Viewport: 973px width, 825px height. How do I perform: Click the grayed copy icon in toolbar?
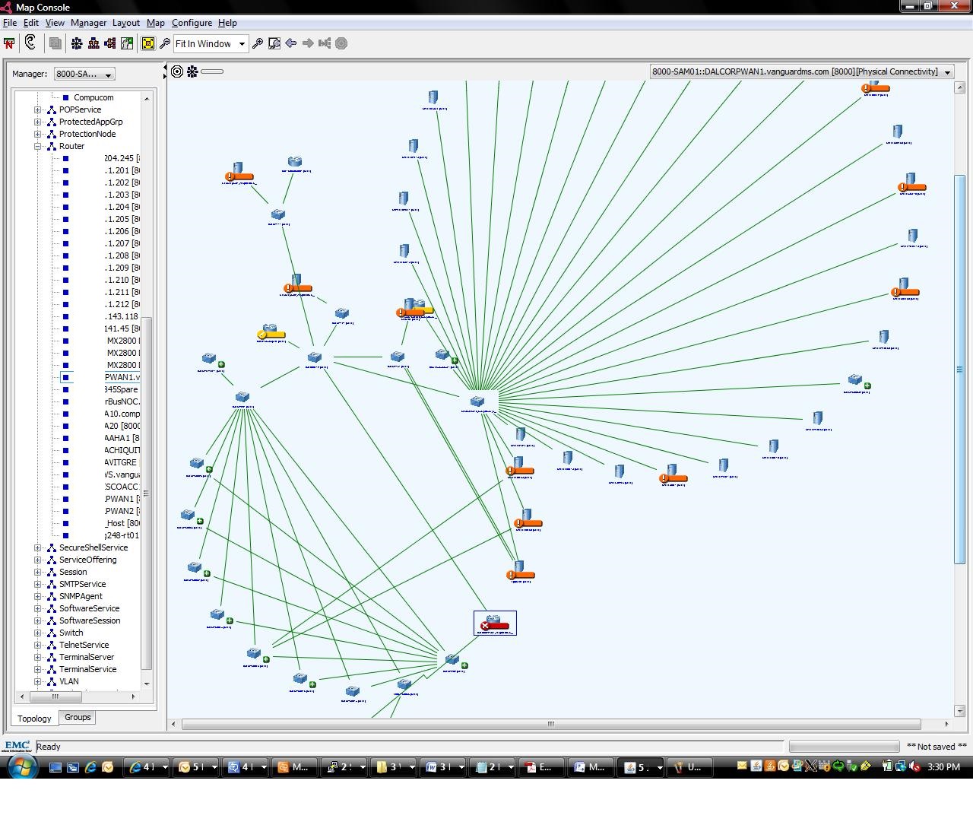[x=55, y=43]
